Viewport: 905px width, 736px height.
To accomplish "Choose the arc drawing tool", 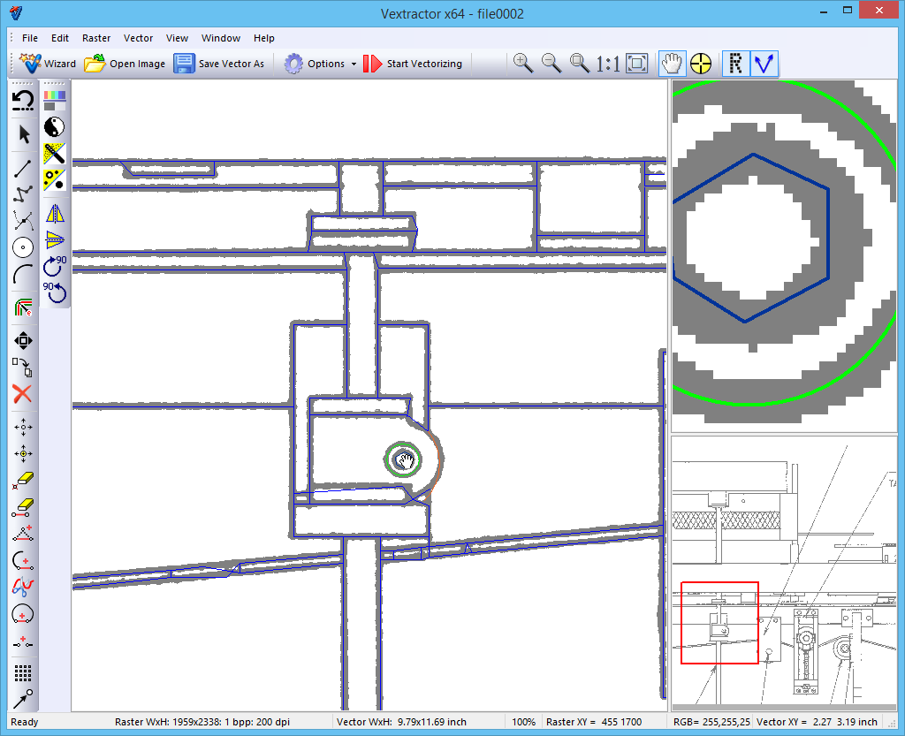I will [23, 276].
